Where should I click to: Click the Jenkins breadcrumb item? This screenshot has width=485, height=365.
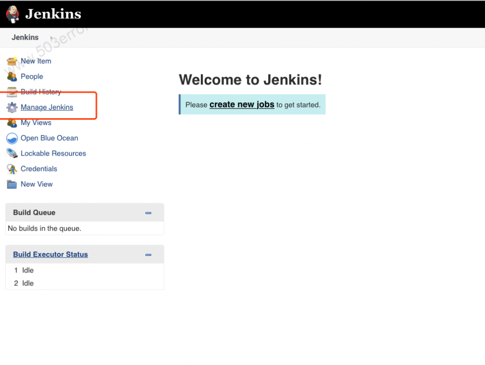tap(25, 37)
